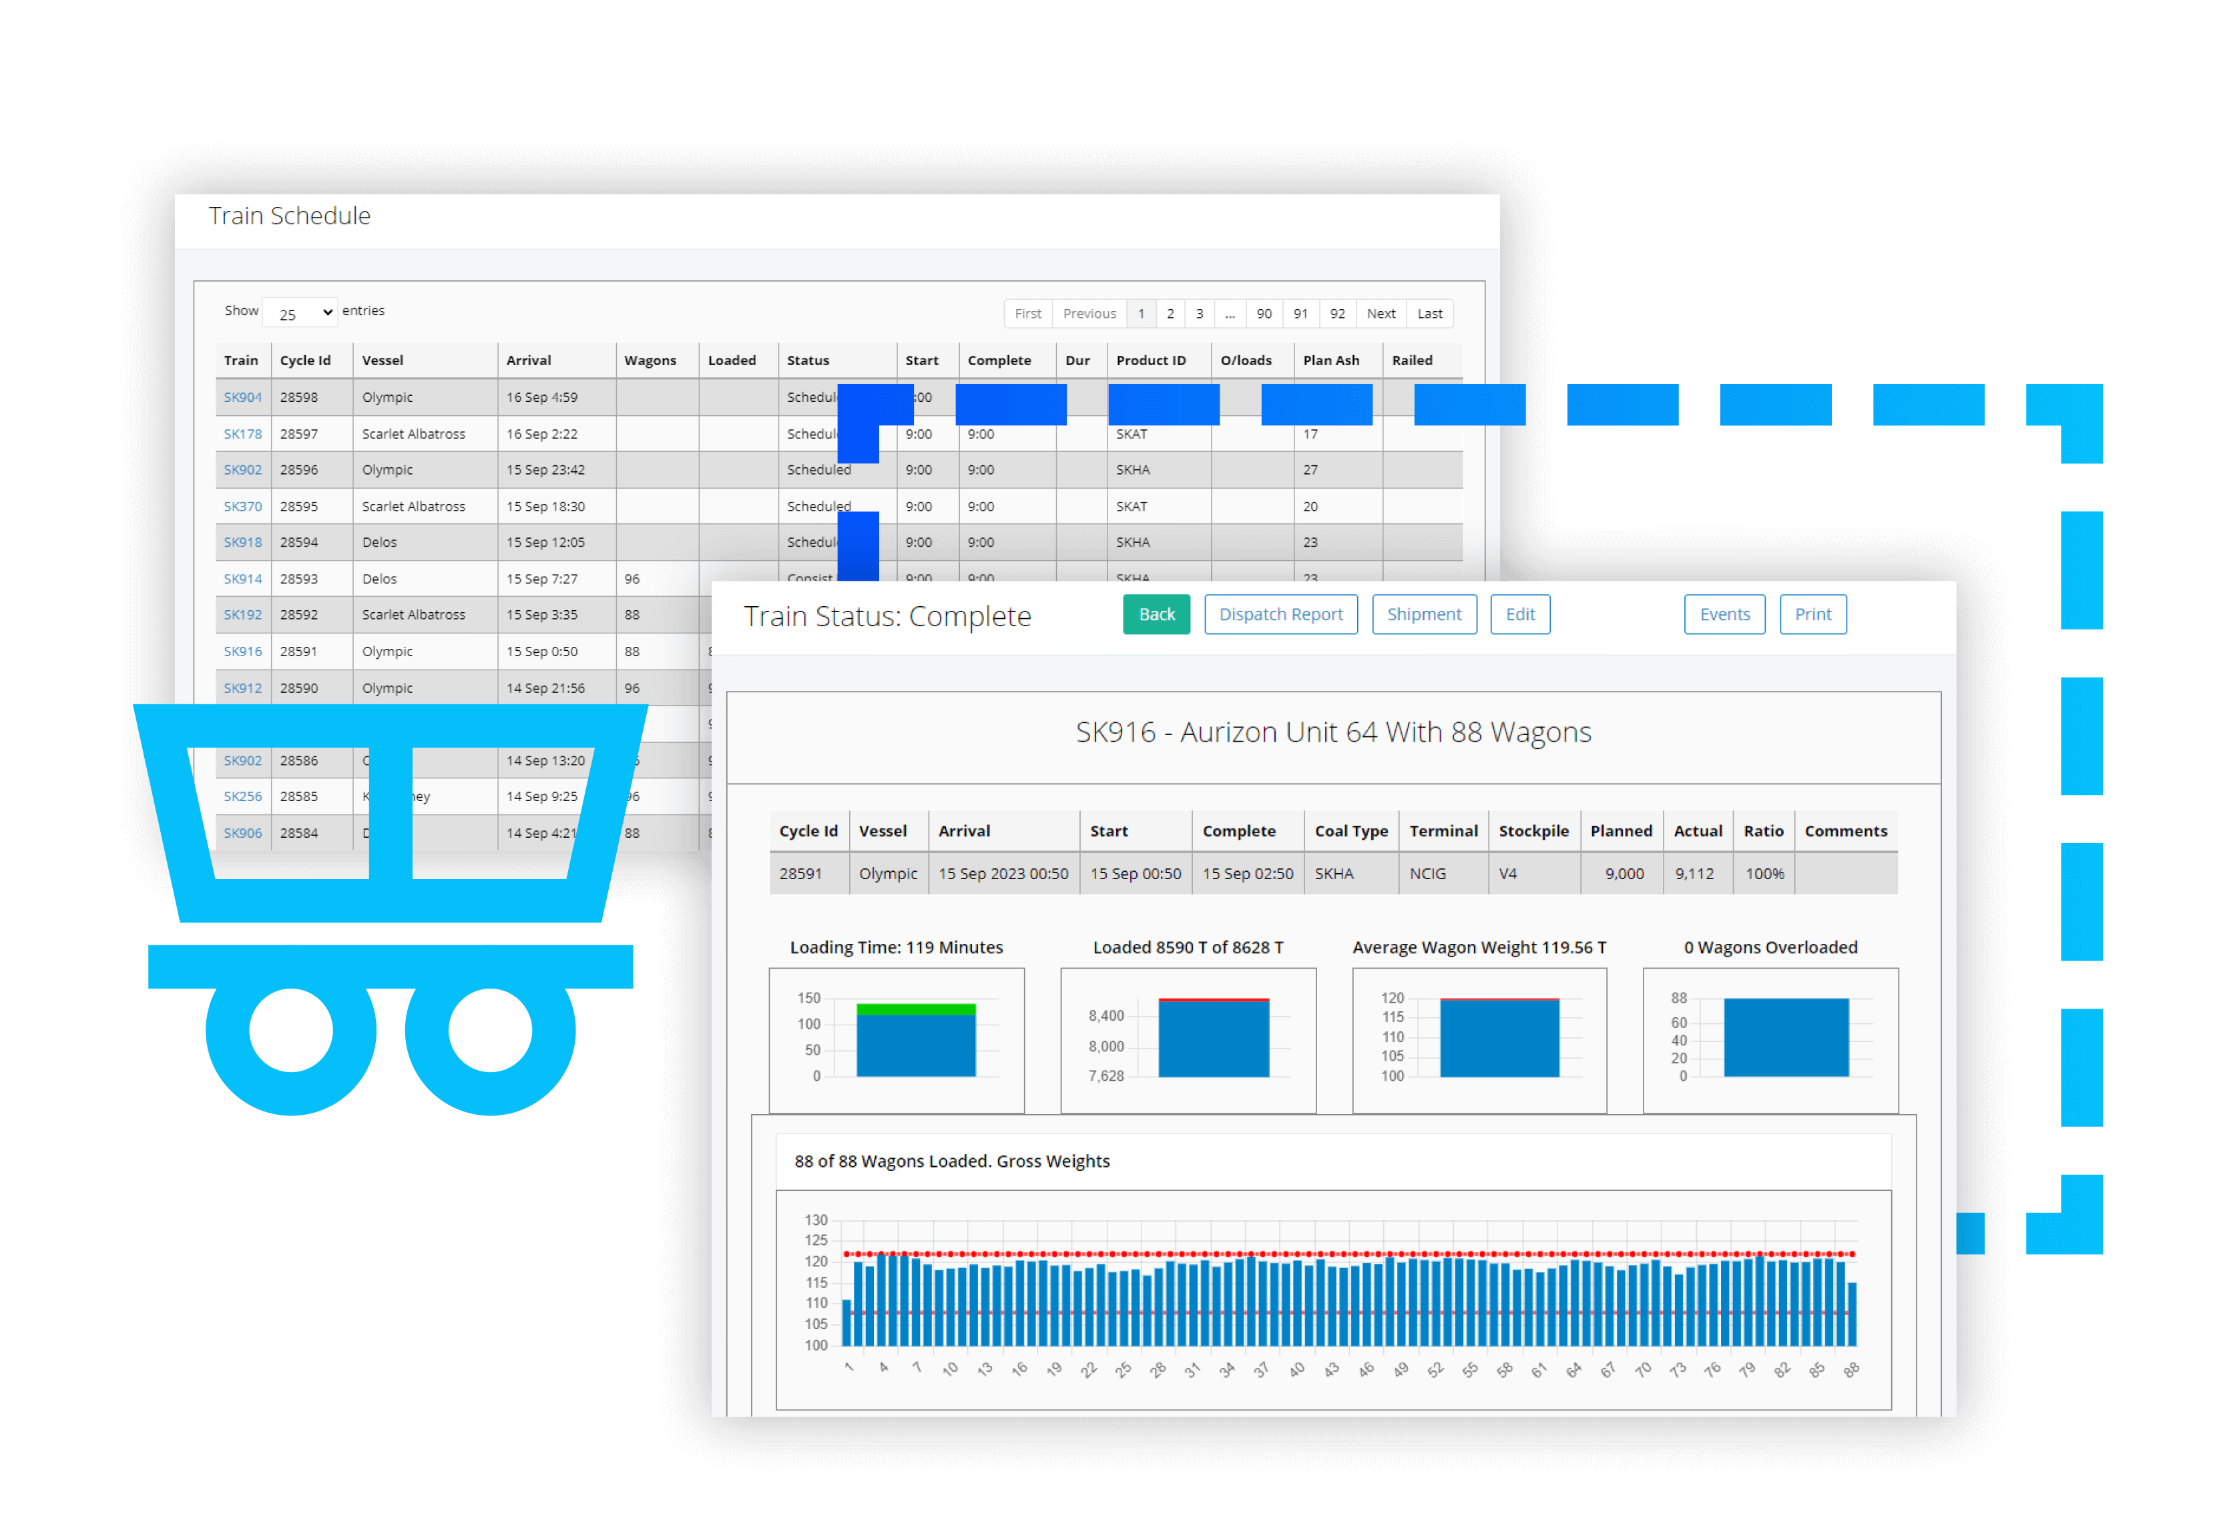
Task: Go to the First page in pagination
Action: [x=1027, y=314]
